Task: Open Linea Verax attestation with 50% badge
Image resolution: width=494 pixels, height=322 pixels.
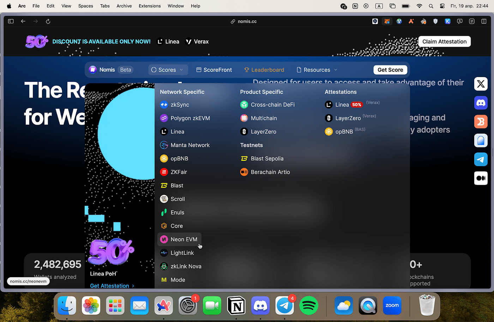Action: (352, 105)
